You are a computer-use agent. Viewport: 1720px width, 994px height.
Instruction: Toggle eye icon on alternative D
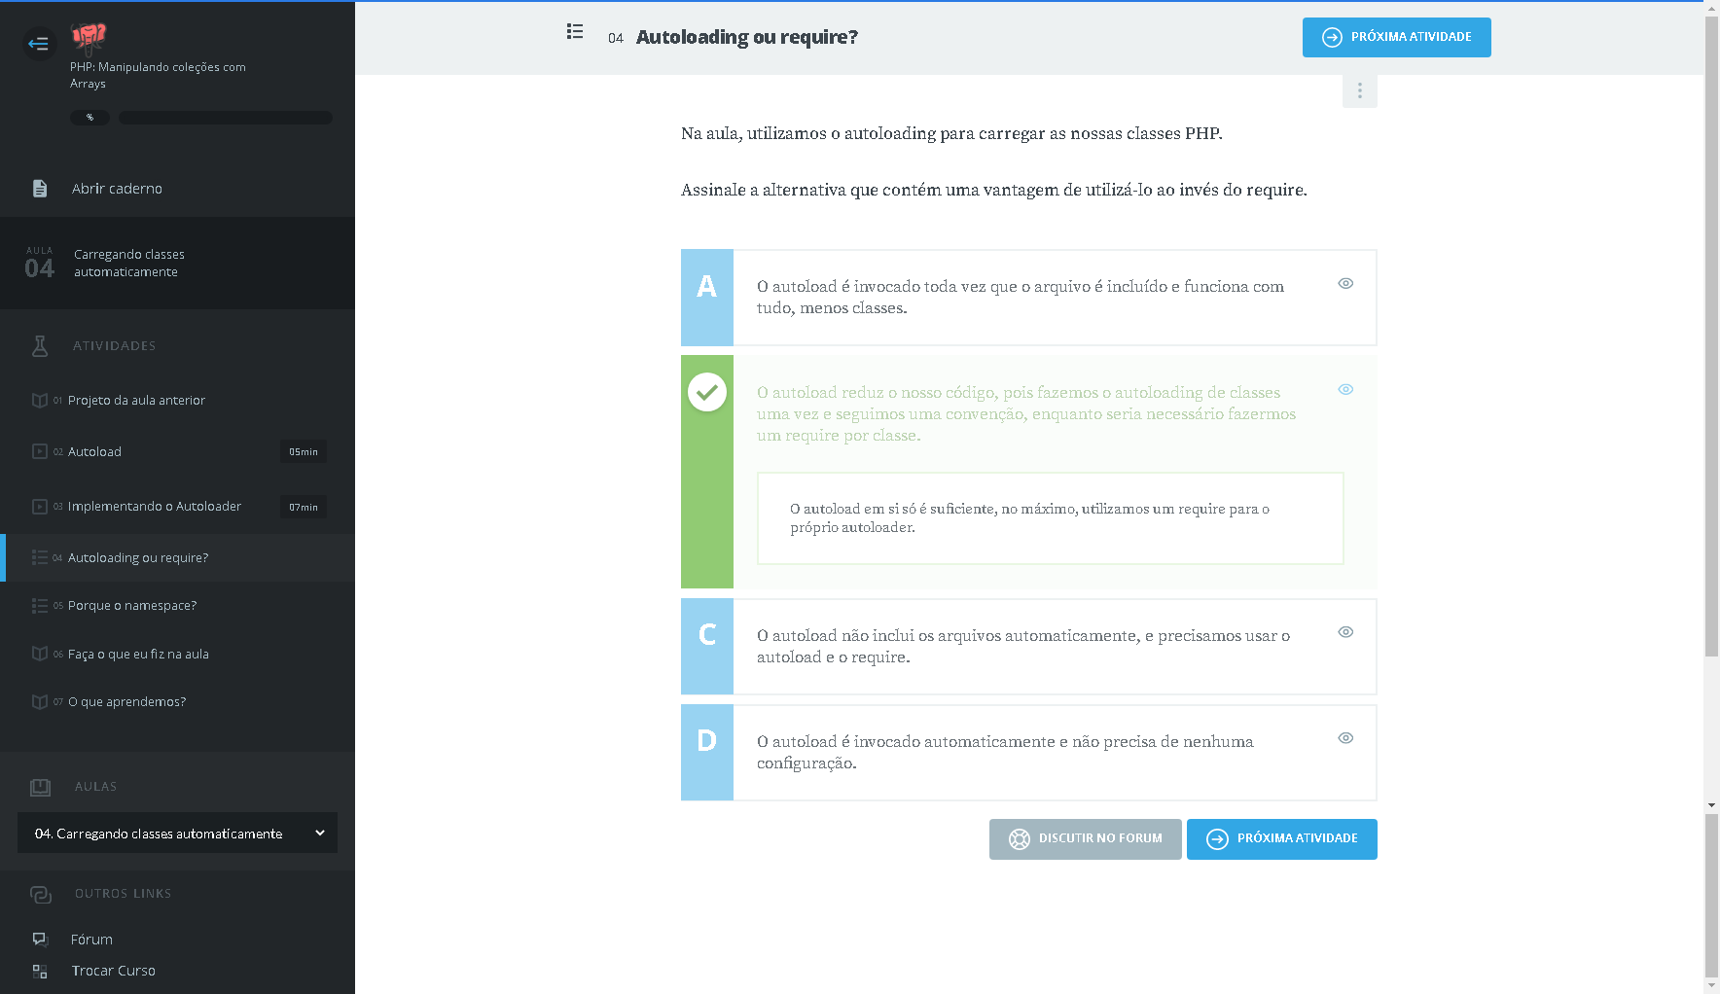(x=1345, y=738)
